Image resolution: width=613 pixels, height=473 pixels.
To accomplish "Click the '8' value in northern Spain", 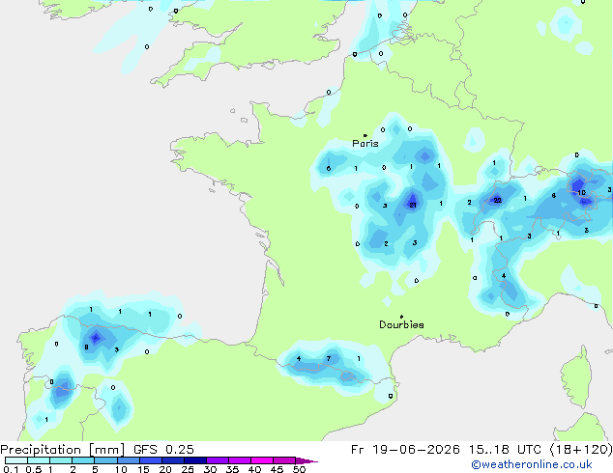I will click(x=86, y=348).
